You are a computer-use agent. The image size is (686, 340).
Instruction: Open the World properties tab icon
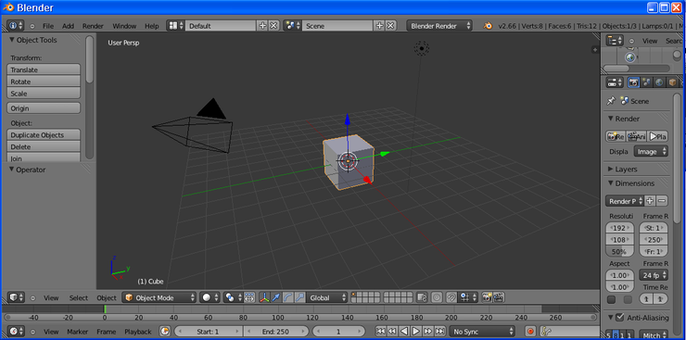point(659,82)
